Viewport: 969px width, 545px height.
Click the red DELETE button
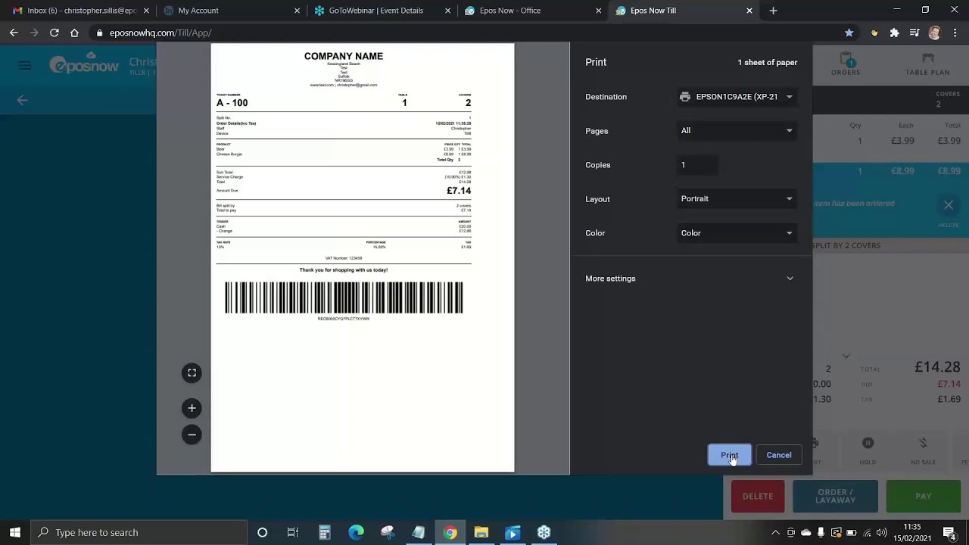(758, 497)
